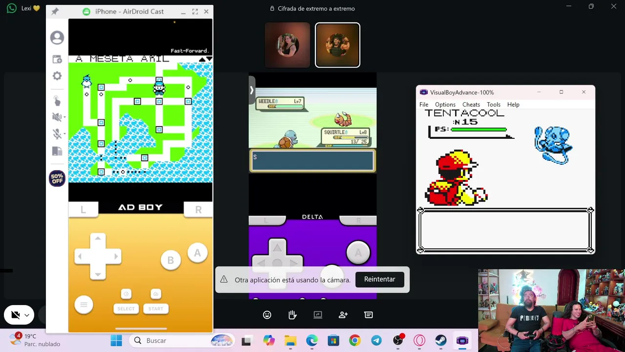
Task: Pin the AirDroid Cast window on top
Action: [x=55, y=11]
